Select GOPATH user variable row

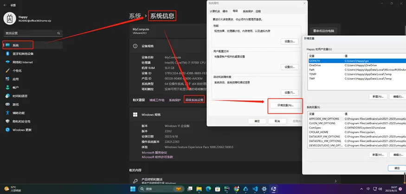point(357,61)
